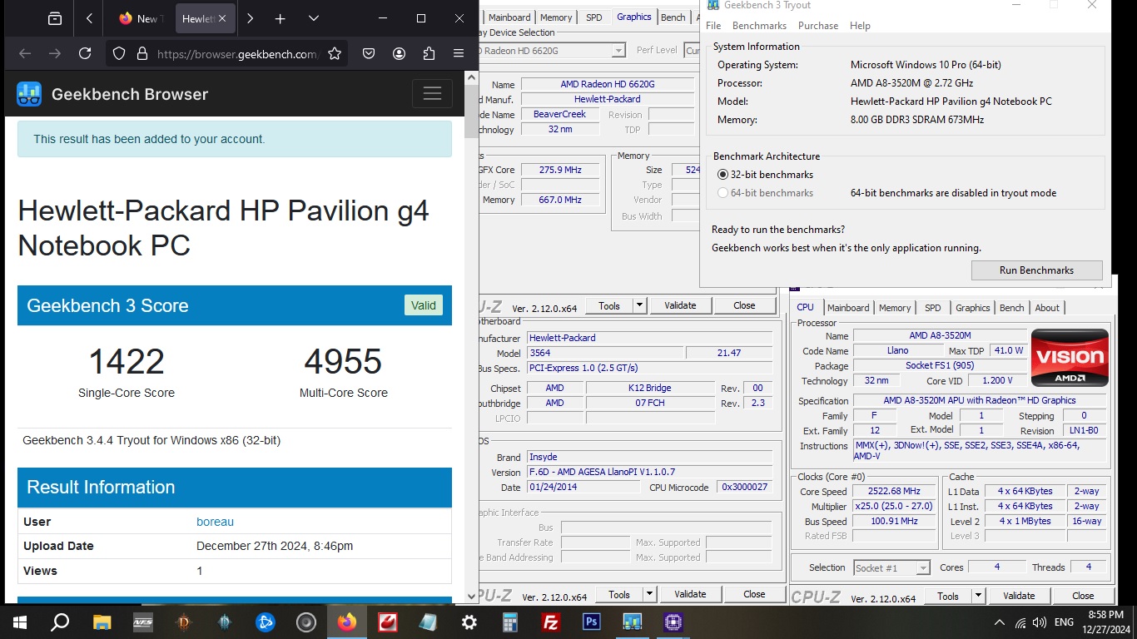Toggle Geekbench Browser navigation menu button

point(432,94)
